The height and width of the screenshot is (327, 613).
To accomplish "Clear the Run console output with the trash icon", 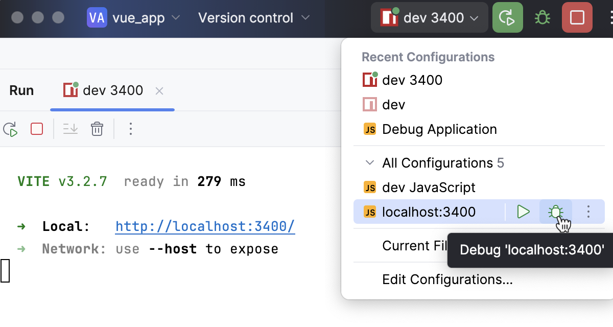I will (x=97, y=129).
